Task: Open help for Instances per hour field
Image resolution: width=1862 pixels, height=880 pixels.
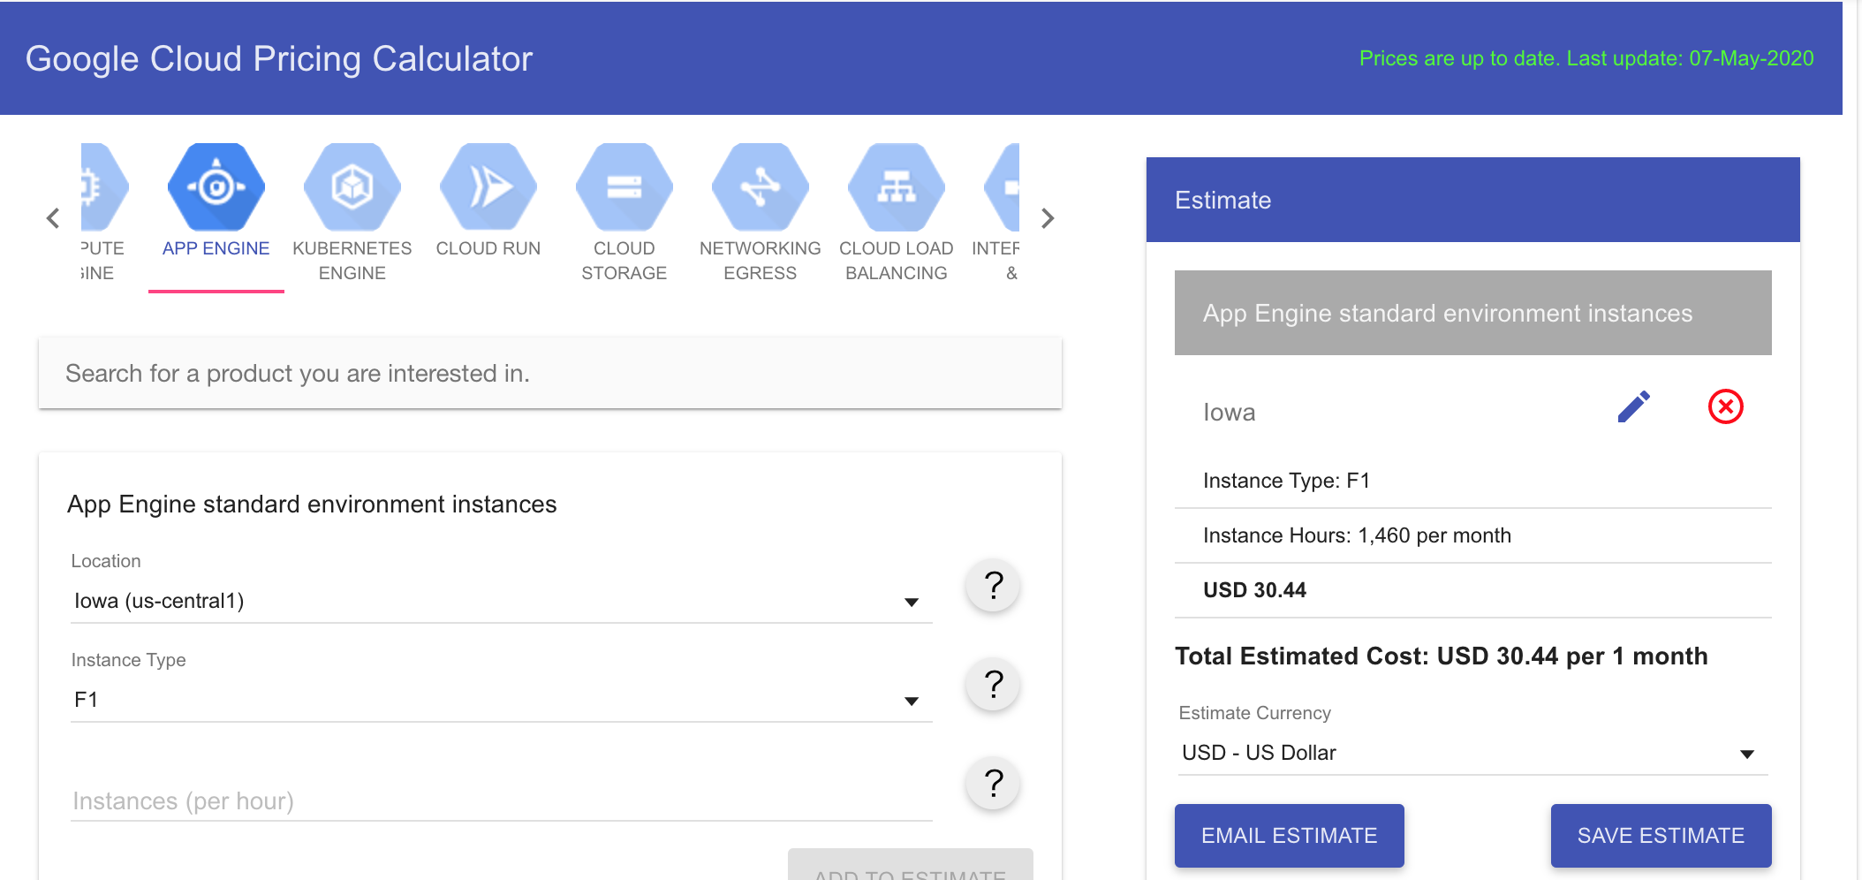Action: 994,784
